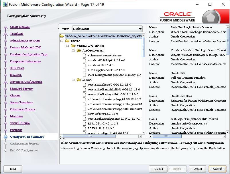Image resolution: width=230 pixels, height=174 pixels.
Task: Go to Advanced Configuration step
Action: tap(26, 82)
